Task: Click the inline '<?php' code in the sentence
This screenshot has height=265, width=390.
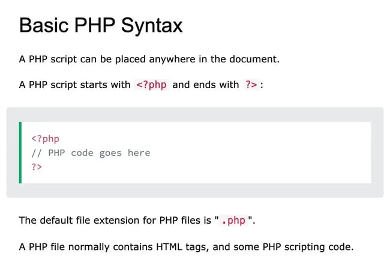Action: (151, 85)
